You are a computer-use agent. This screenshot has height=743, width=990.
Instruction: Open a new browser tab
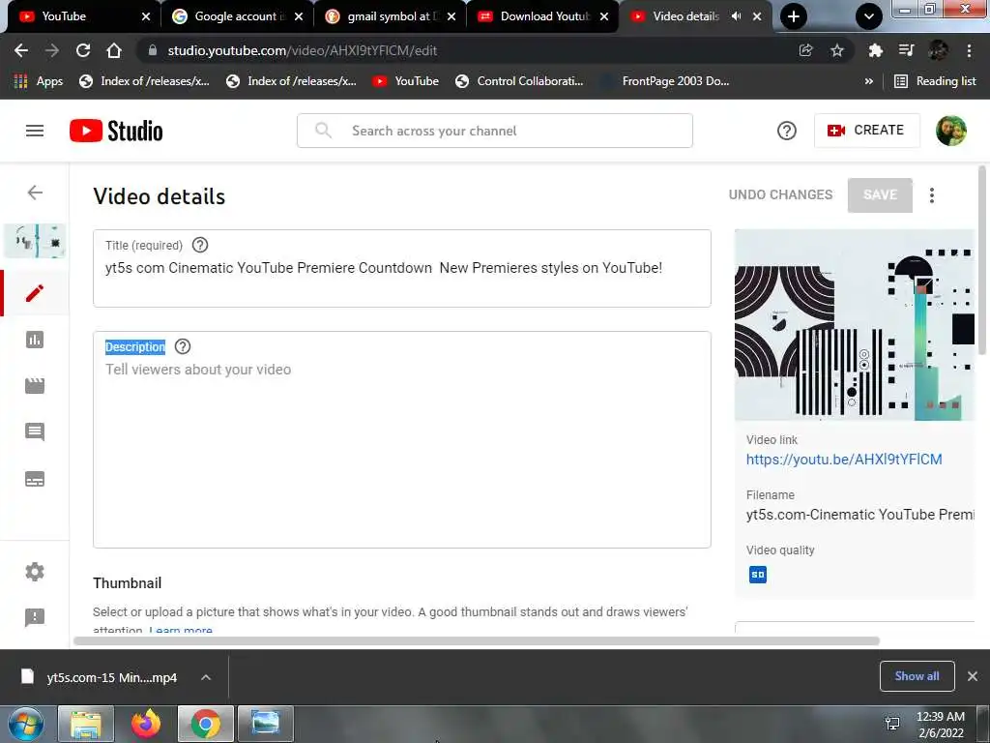click(x=794, y=16)
